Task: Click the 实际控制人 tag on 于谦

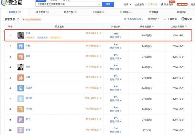Action: 42,37
